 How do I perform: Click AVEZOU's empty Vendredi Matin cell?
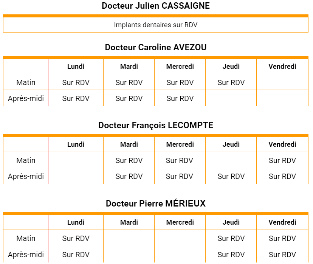(x=282, y=82)
